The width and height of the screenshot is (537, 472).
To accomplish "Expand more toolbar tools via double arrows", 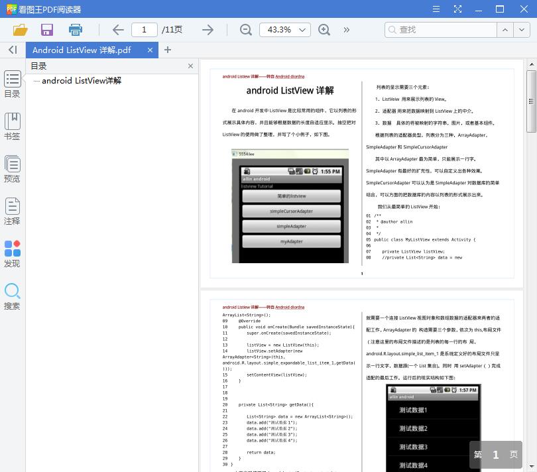I will pyautogui.click(x=348, y=30).
